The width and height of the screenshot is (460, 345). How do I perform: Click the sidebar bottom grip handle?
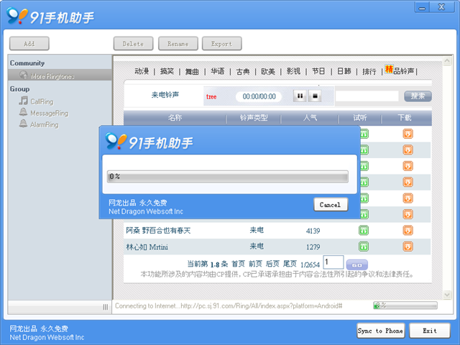[x=106, y=307]
